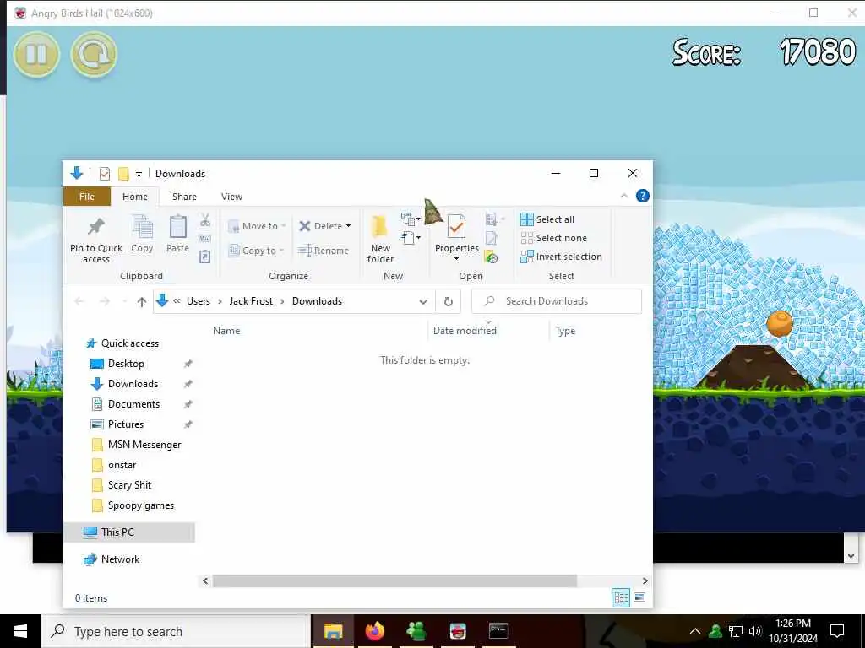The image size is (865, 648).
Task: Click the Copy path icon
Action: coord(205,239)
